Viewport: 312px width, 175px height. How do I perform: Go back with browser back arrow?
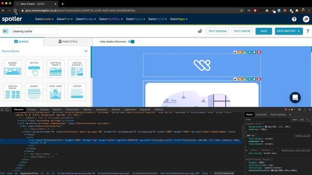(3, 10)
